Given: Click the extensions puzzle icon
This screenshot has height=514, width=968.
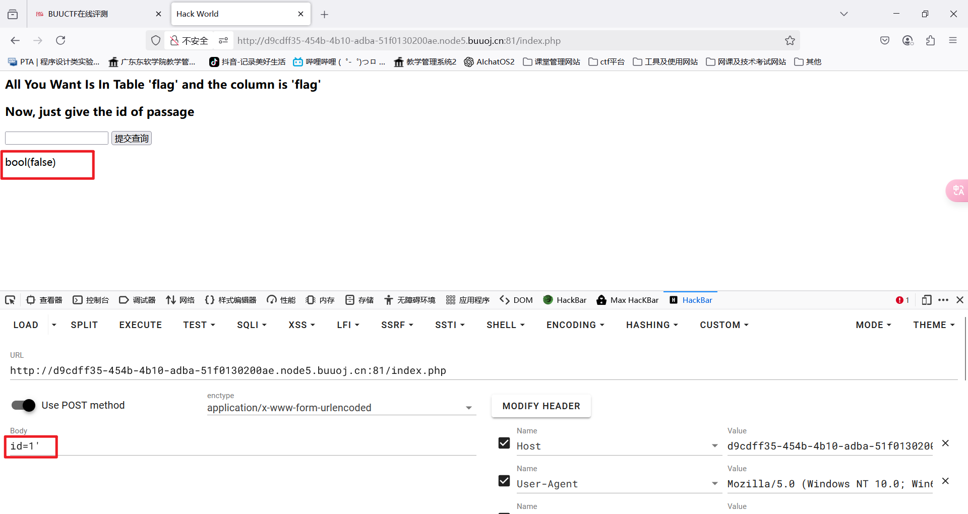Looking at the screenshot, I should [931, 40].
